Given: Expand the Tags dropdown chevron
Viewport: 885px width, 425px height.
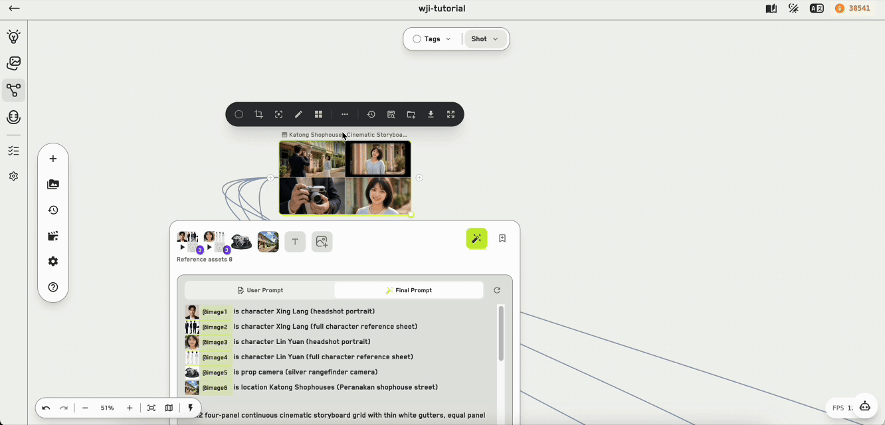Looking at the screenshot, I should click(448, 39).
